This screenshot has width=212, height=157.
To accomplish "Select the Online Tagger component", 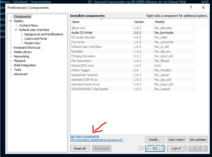I will point(132,70).
